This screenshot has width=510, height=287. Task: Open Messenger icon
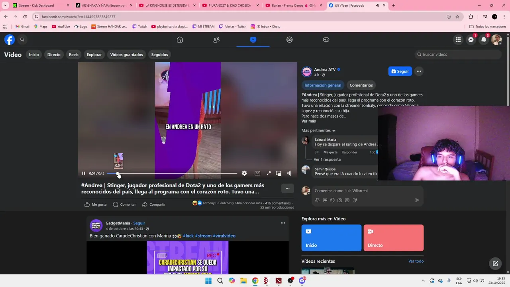pyautogui.click(x=471, y=39)
